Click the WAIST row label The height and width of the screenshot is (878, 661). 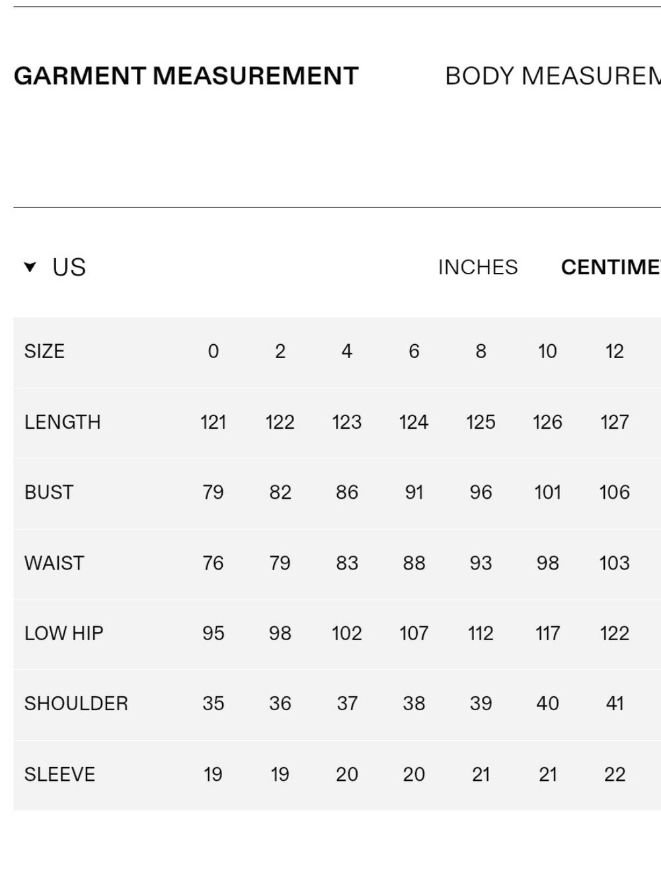(x=54, y=563)
